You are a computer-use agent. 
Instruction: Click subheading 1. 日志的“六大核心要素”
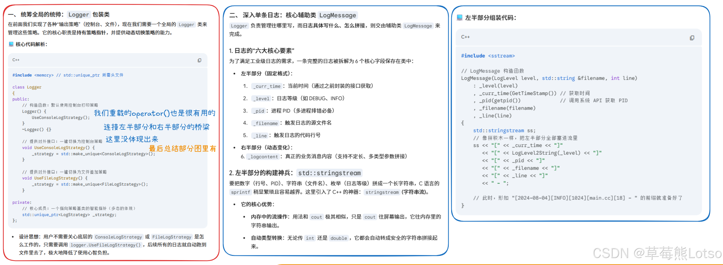tap(262, 51)
